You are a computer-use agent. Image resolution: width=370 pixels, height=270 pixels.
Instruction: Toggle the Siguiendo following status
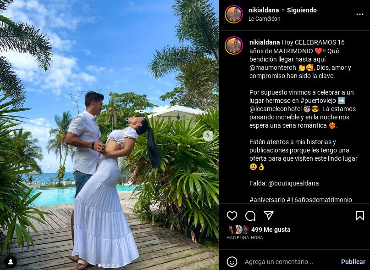(x=302, y=10)
